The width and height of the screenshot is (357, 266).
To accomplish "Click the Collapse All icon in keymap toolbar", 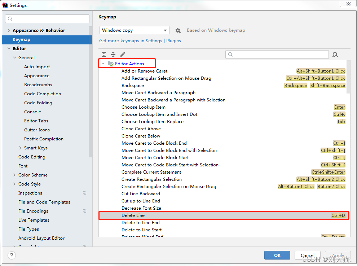I will point(113,54).
